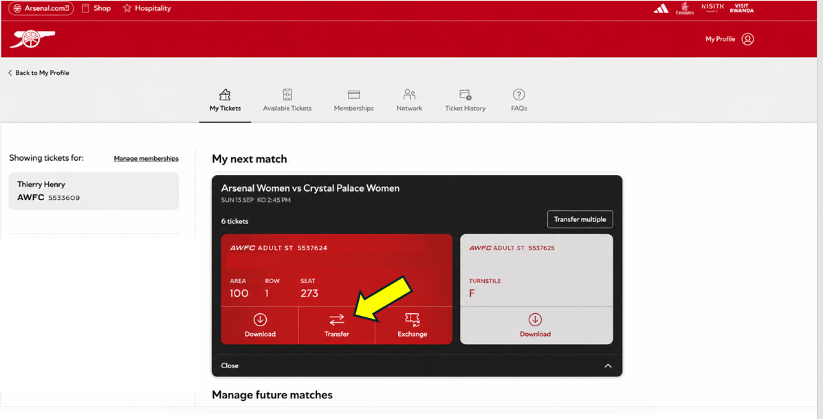823x419 pixels.
Task: Click the Visit Rwanda sponsor logo
Action: point(742,8)
